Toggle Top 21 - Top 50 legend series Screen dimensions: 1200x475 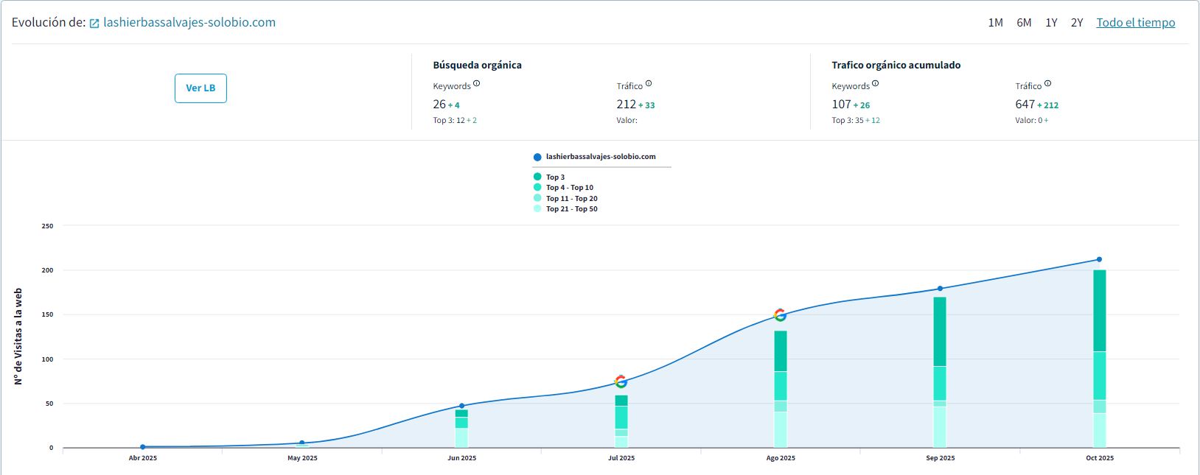pyautogui.click(x=571, y=209)
